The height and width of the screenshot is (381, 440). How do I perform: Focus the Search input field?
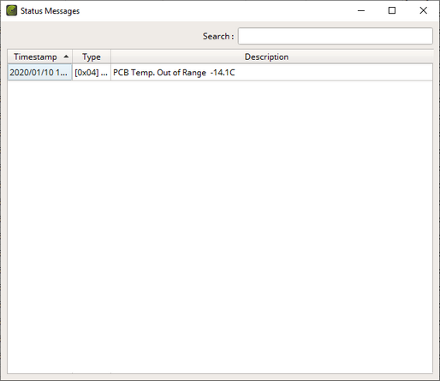point(336,36)
